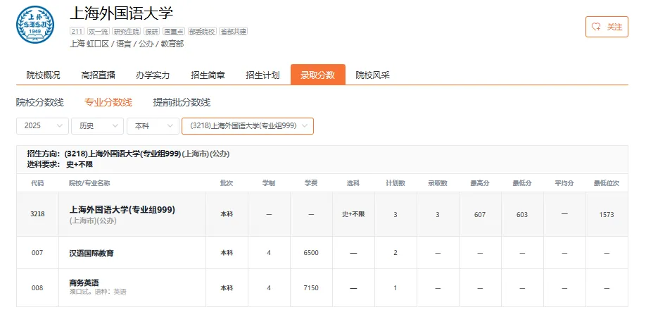Click the 最低分 column header
The width and height of the screenshot is (646, 317).
[x=522, y=183]
